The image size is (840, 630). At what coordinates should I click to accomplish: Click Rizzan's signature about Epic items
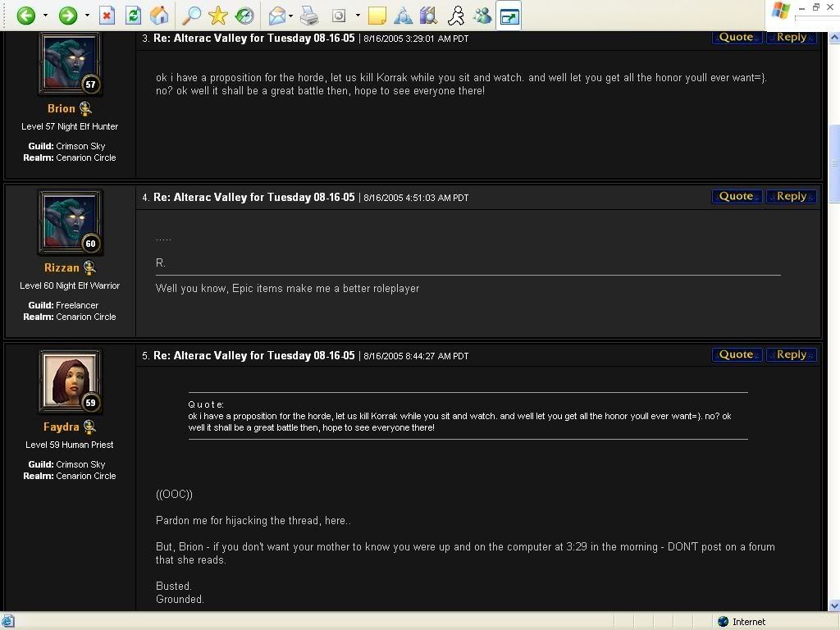click(x=287, y=288)
